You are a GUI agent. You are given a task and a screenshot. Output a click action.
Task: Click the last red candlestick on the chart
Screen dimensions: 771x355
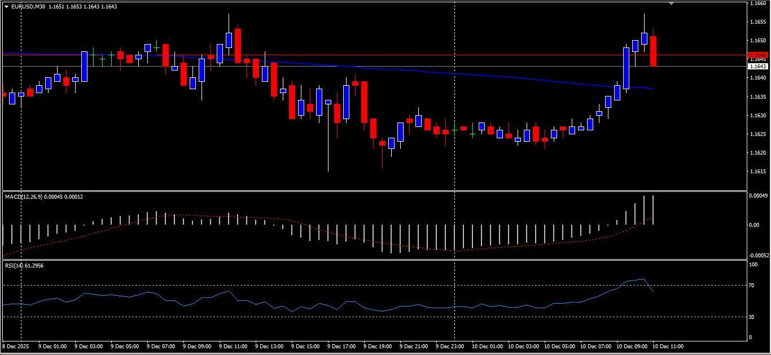(x=653, y=51)
